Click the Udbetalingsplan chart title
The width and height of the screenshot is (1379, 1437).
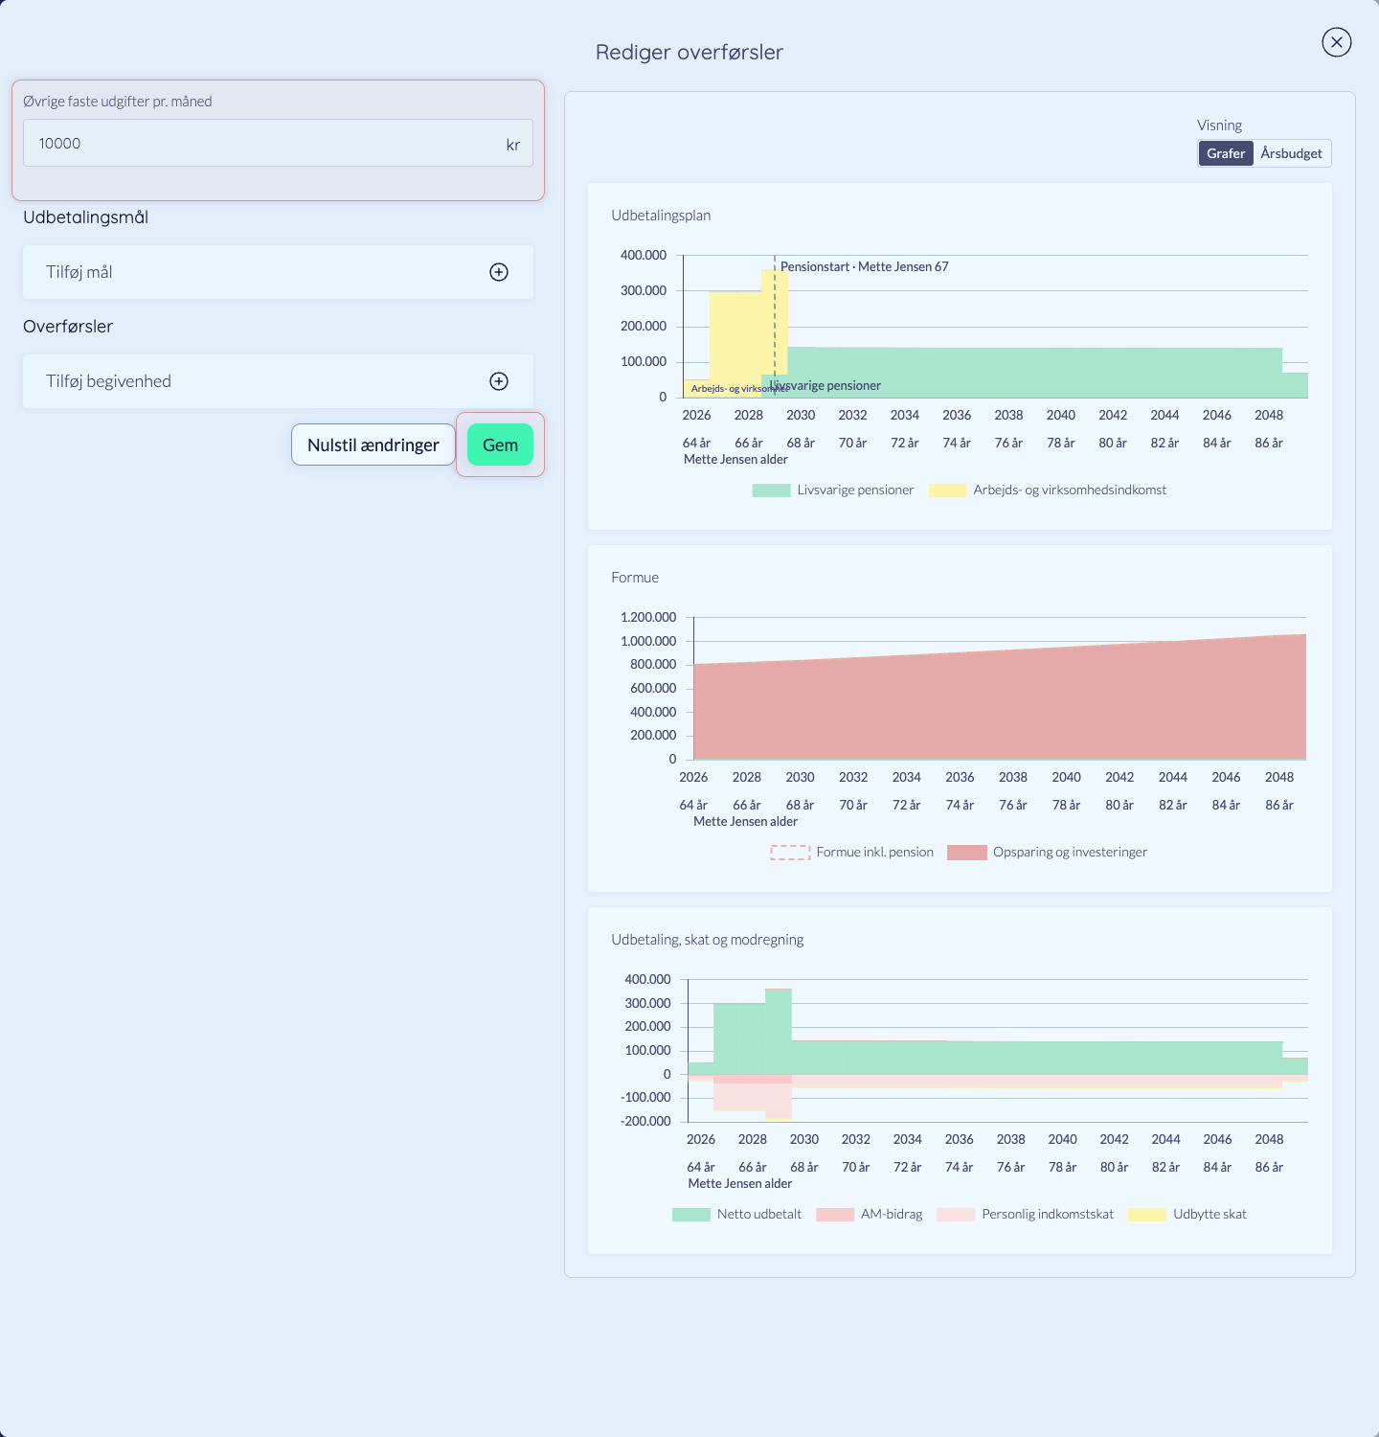(x=661, y=216)
